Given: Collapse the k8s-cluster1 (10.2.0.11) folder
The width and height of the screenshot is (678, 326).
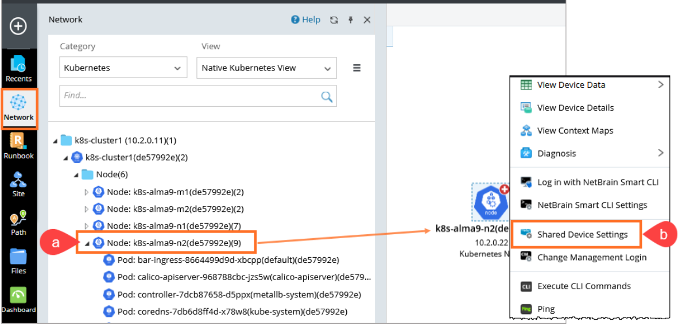Looking at the screenshot, I should click(x=55, y=141).
